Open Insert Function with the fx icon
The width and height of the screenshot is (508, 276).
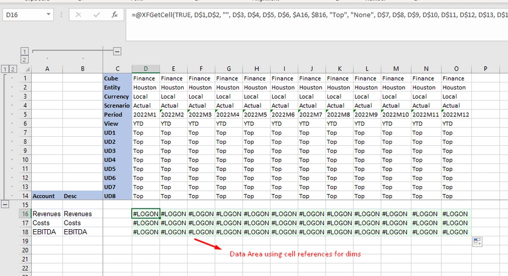pos(114,15)
